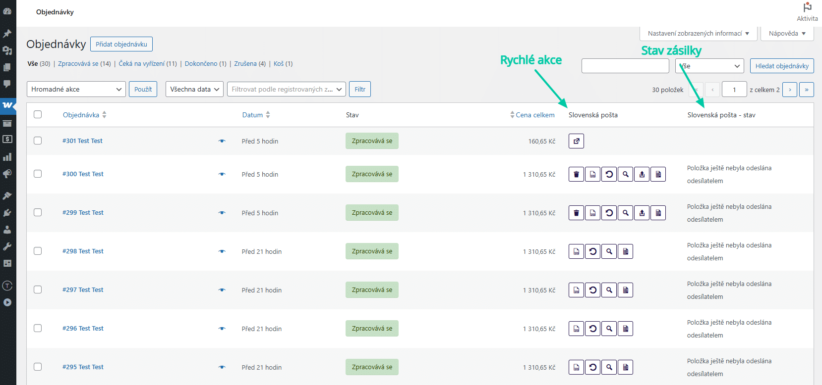Open the Plugins icon in sidebar
This screenshot has height=385, width=822.
[7, 213]
